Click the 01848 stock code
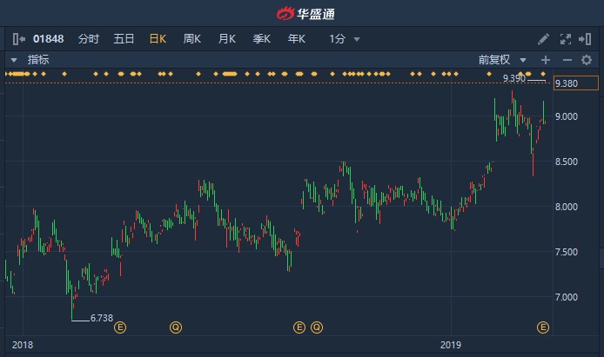Image resolution: width=604 pixels, height=357 pixels. pyautogui.click(x=48, y=39)
